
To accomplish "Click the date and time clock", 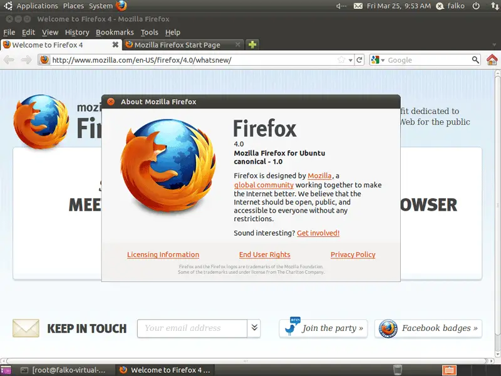I will [399, 6].
